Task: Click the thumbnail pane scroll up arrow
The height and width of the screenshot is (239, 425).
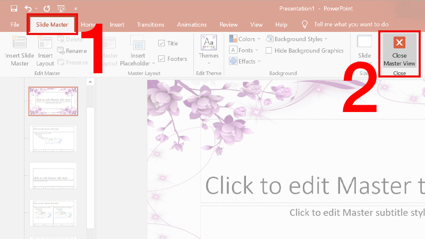Action: click(90, 82)
